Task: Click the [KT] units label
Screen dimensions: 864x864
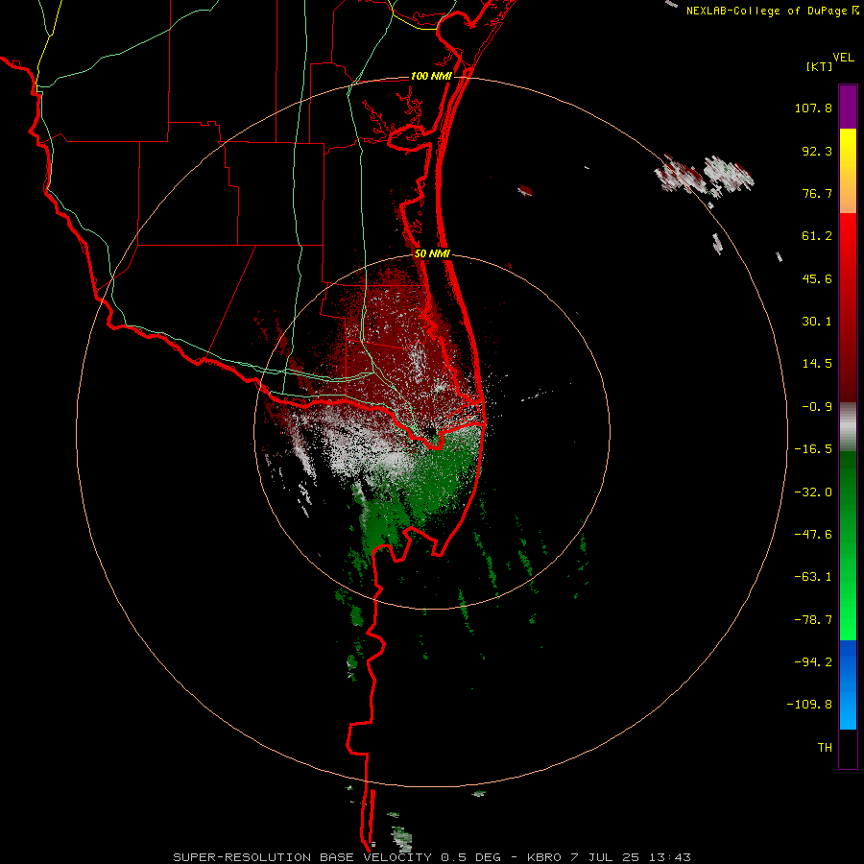Action: tap(820, 66)
